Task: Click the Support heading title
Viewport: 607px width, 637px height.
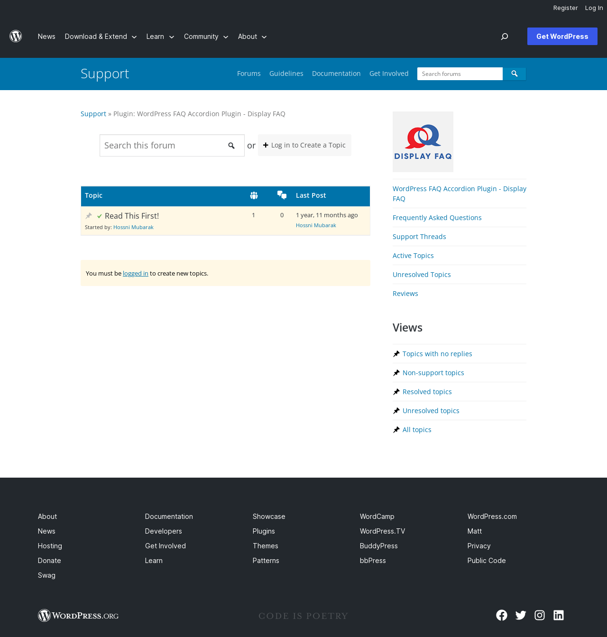Action: (x=105, y=74)
